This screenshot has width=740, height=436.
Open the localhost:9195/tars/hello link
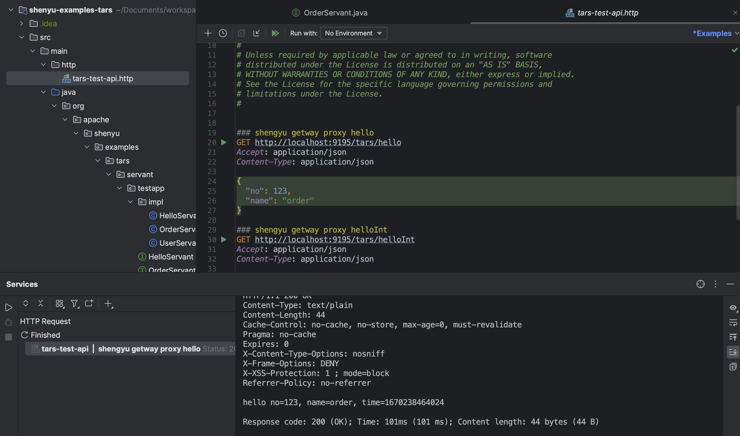pos(327,143)
